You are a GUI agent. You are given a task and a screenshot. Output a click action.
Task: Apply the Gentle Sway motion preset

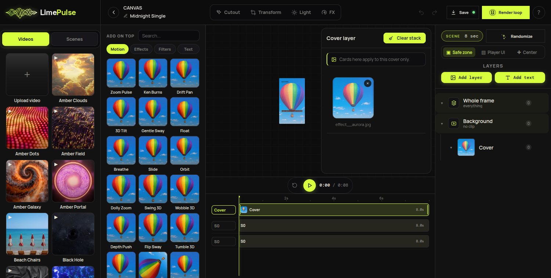pos(153,112)
